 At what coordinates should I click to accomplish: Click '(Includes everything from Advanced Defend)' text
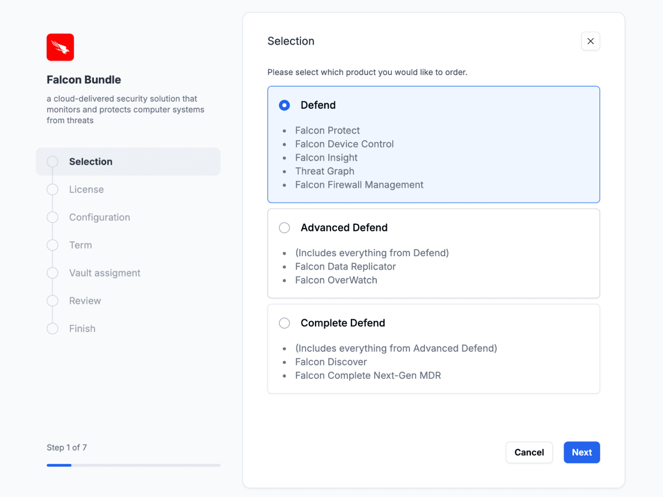396,348
